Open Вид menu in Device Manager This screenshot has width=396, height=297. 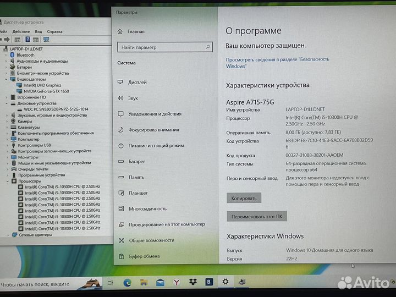(x=38, y=31)
